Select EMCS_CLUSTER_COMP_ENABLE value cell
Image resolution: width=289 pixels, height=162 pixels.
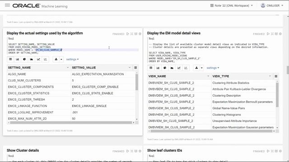click(x=95, y=87)
